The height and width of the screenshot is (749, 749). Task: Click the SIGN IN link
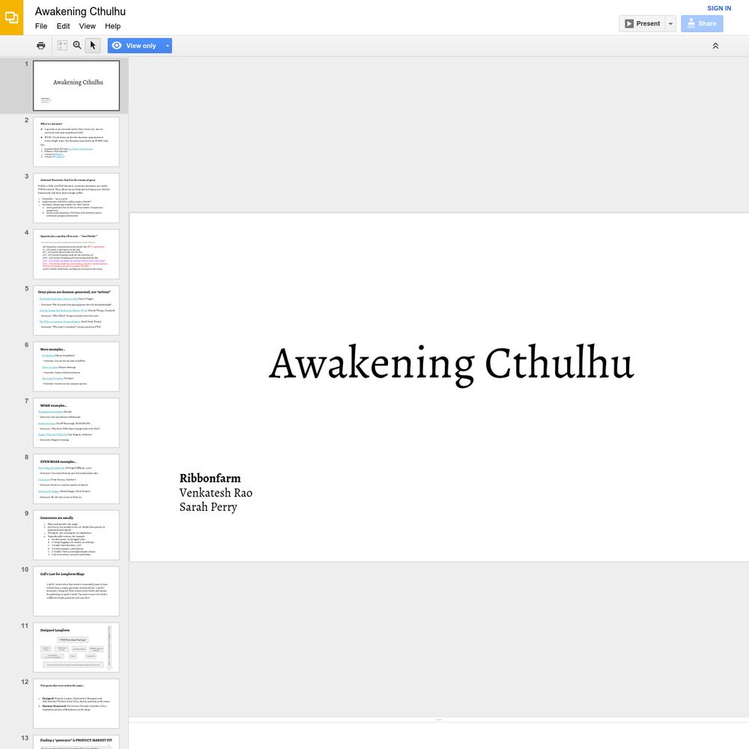click(x=719, y=8)
